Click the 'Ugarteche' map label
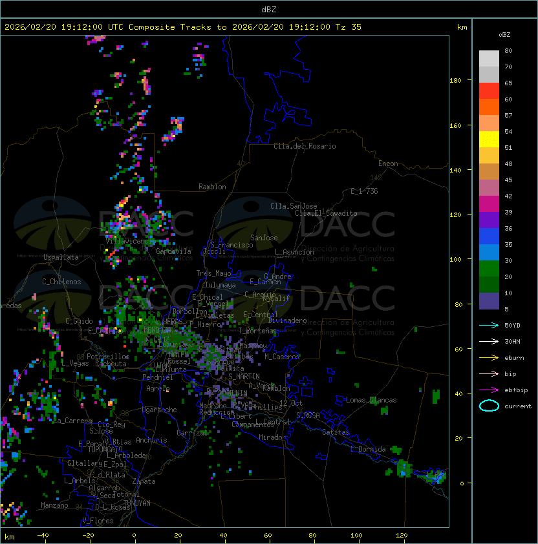 coord(160,410)
